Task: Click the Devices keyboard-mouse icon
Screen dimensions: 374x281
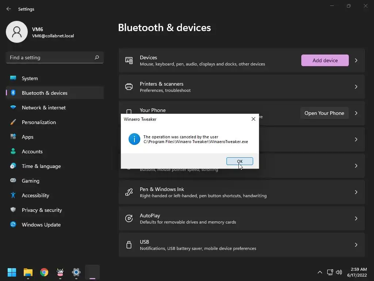Action: coord(129,60)
